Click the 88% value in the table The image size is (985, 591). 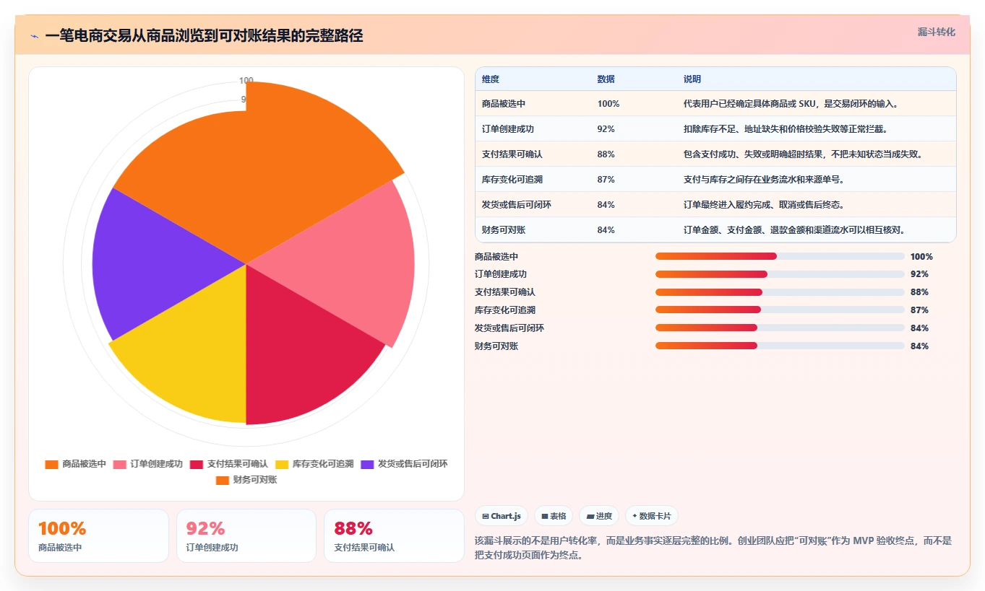(x=606, y=154)
